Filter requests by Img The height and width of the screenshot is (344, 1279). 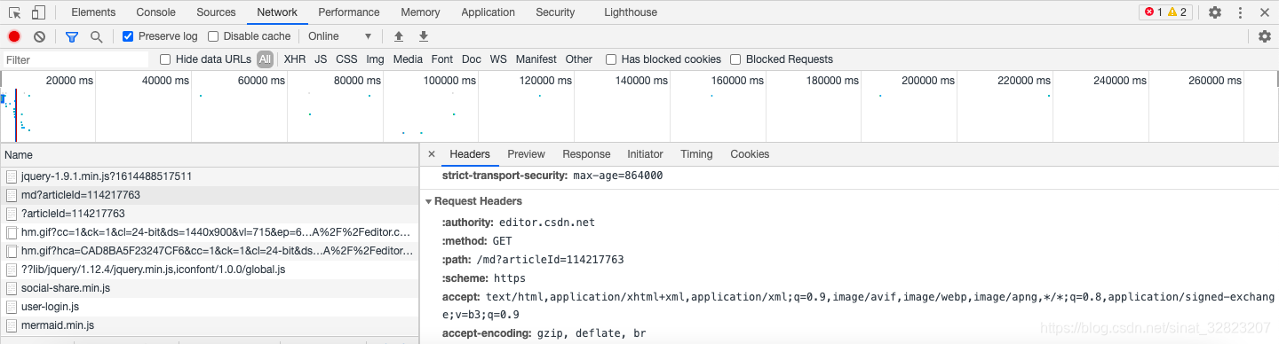tap(375, 59)
